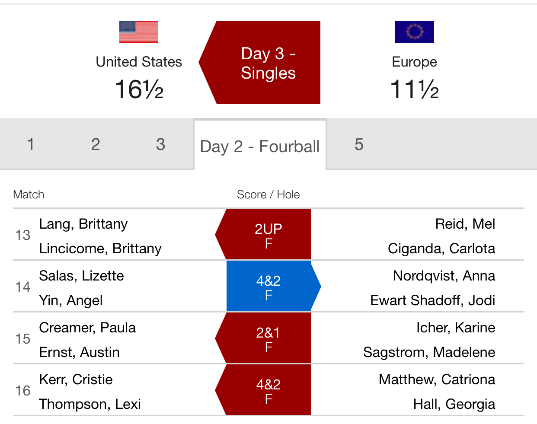
Task: Open the Day 3 - Singles banner
Action: (x=260, y=62)
